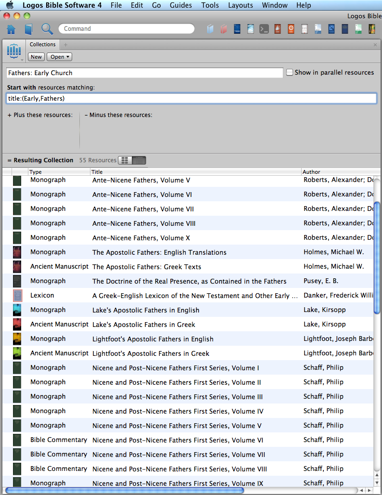Open the File menu
The width and height of the screenshot is (382, 495).
click(116, 5)
